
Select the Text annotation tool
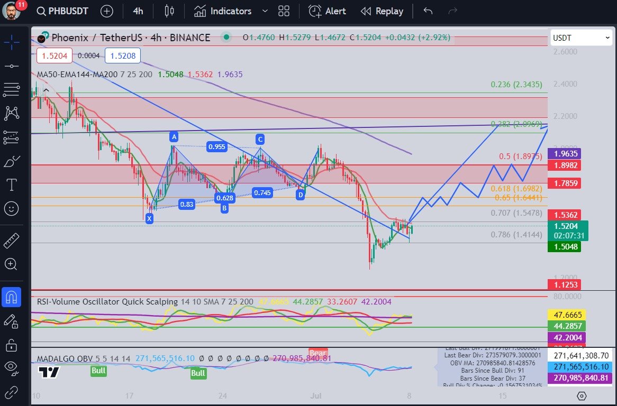pyautogui.click(x=12, y=184)
